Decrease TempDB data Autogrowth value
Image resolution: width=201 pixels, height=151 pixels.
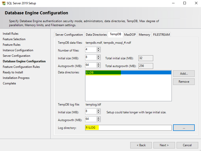pyautogui.click(x=98, y=67)
